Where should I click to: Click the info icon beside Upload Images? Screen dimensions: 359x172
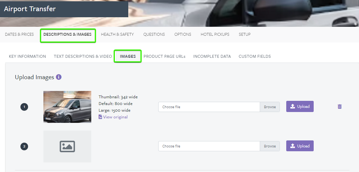(59, 77)
